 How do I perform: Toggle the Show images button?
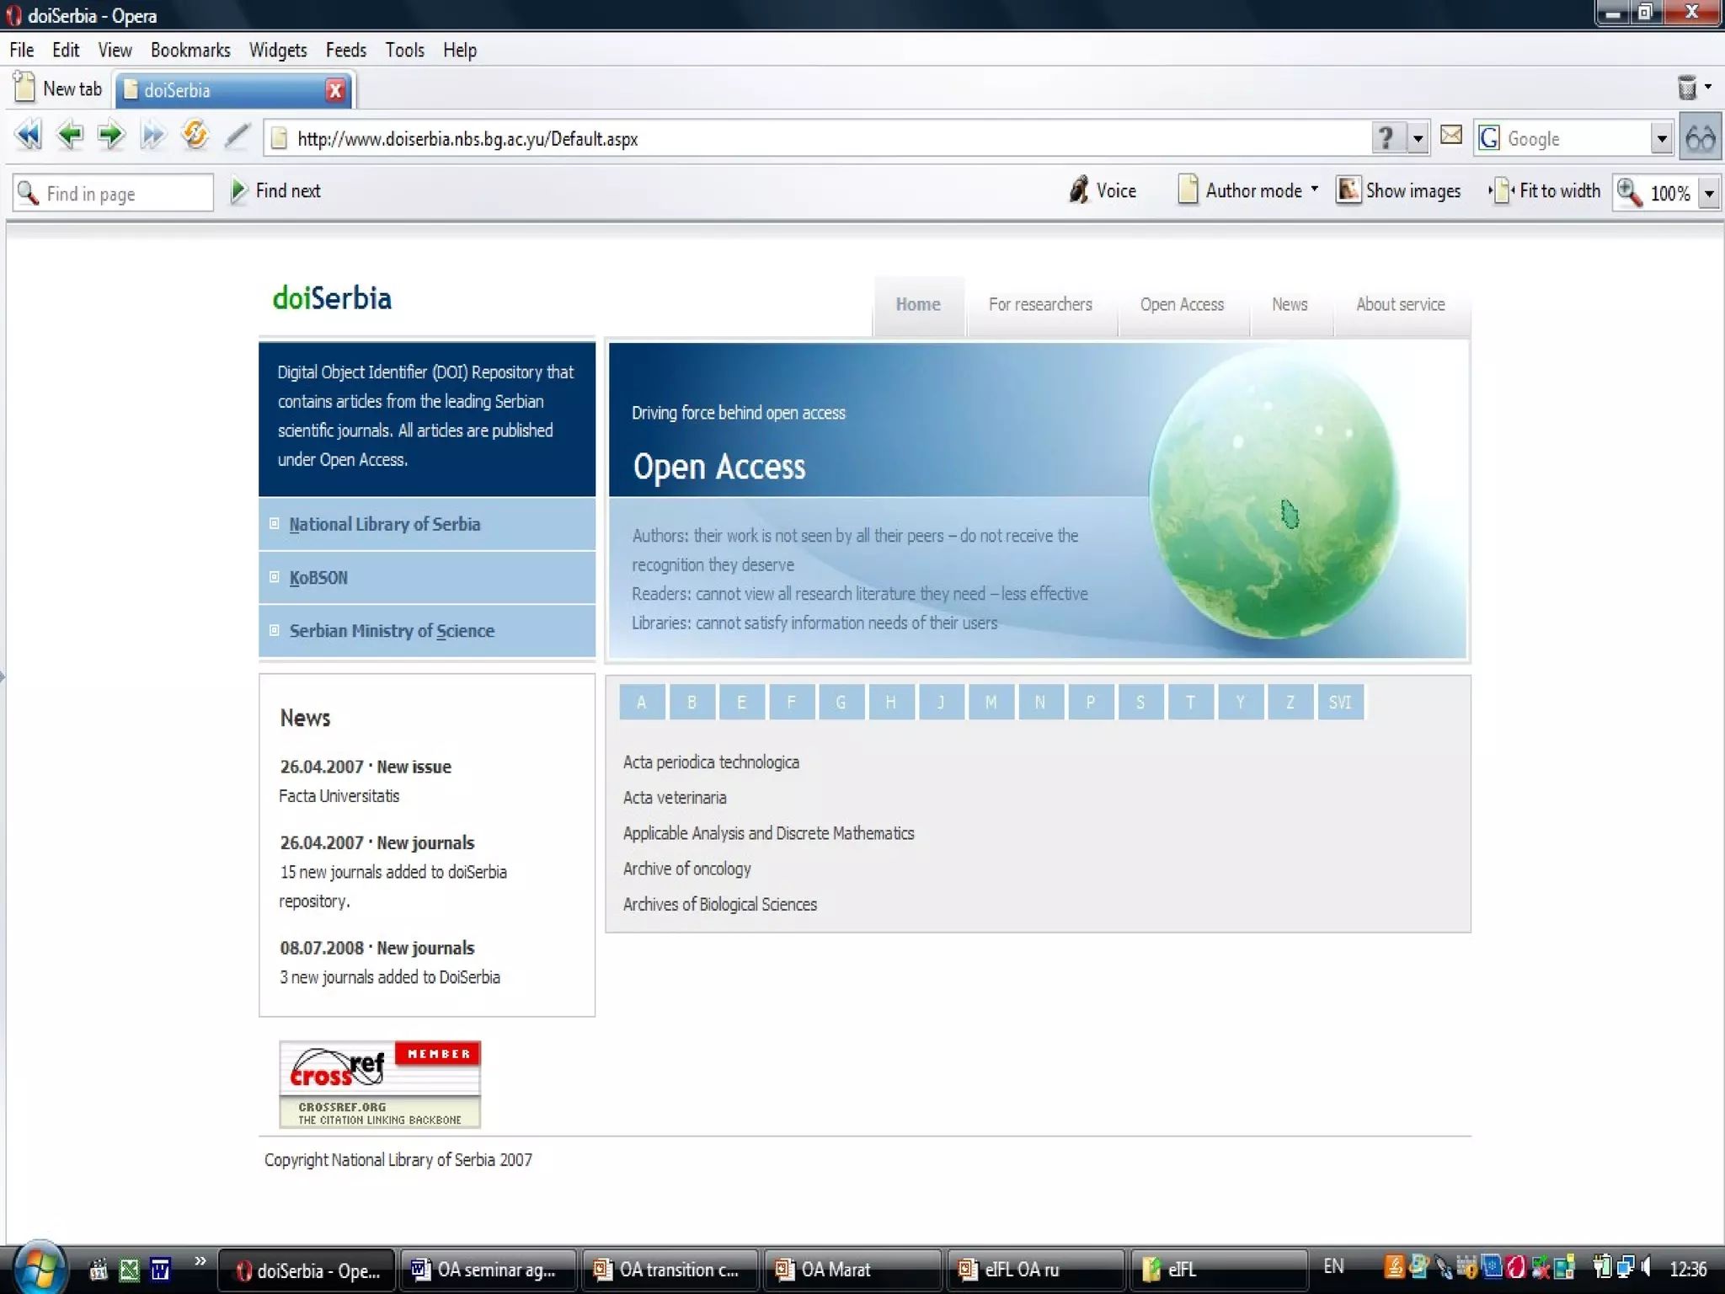(1398, 191)
